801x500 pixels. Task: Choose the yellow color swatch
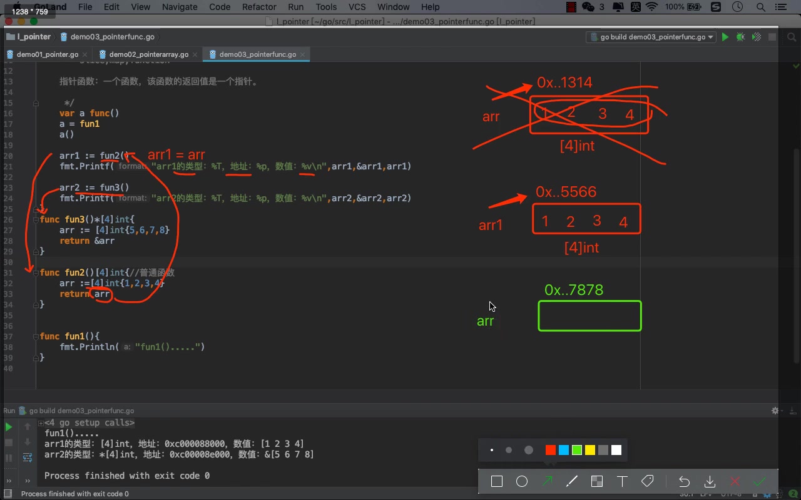(x=590, y=450)
